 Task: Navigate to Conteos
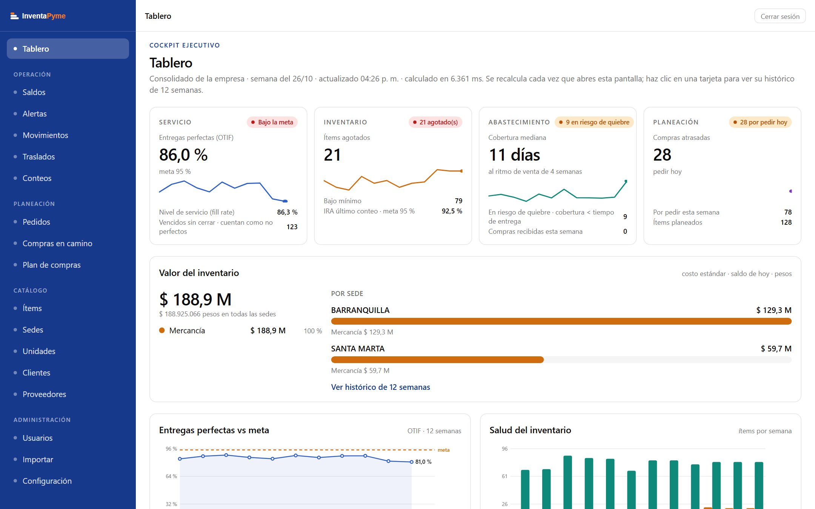click(68, 178)
